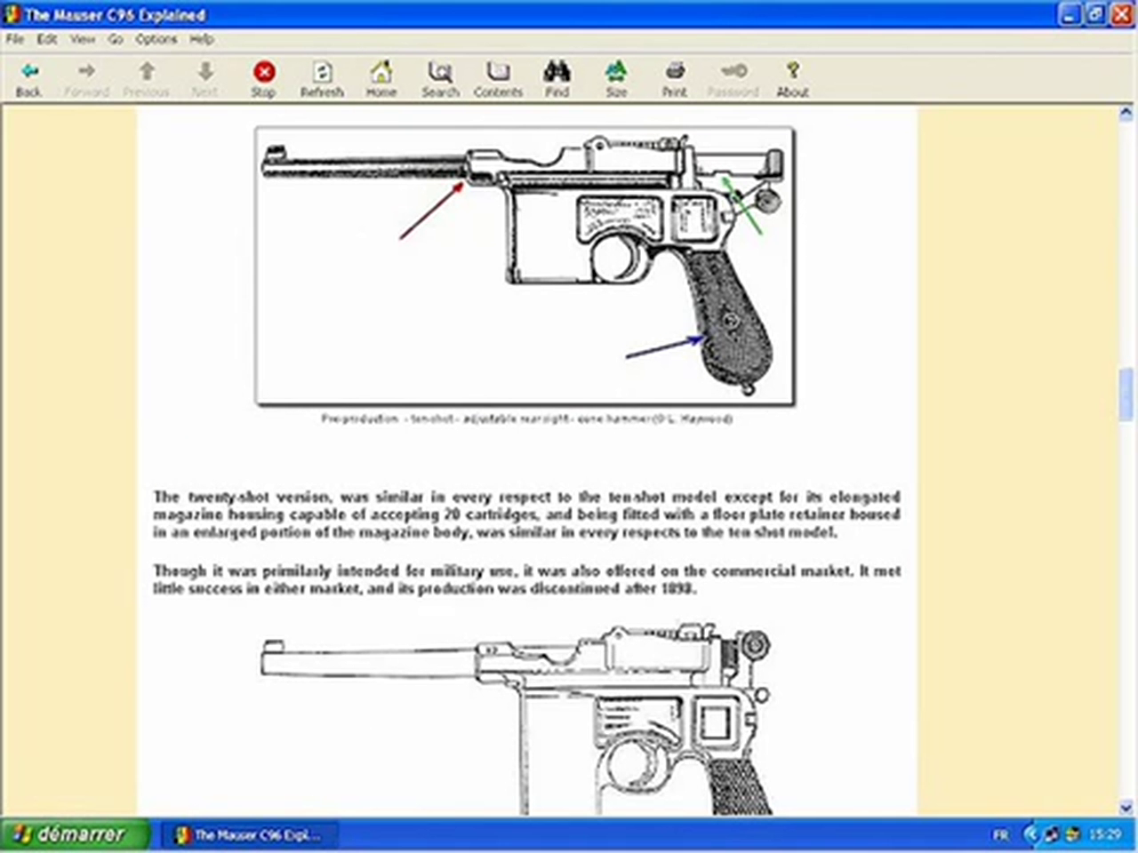This screenshot has height=853, width=1138.
Task: Use the Find binoculars tool
Action: coord(557,78)
